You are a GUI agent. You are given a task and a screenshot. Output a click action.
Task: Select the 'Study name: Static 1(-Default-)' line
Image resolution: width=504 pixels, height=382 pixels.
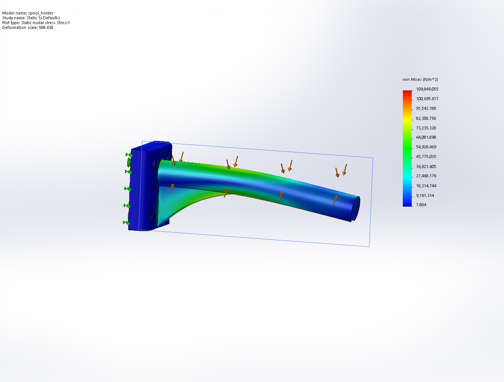[x=31, y=18]
